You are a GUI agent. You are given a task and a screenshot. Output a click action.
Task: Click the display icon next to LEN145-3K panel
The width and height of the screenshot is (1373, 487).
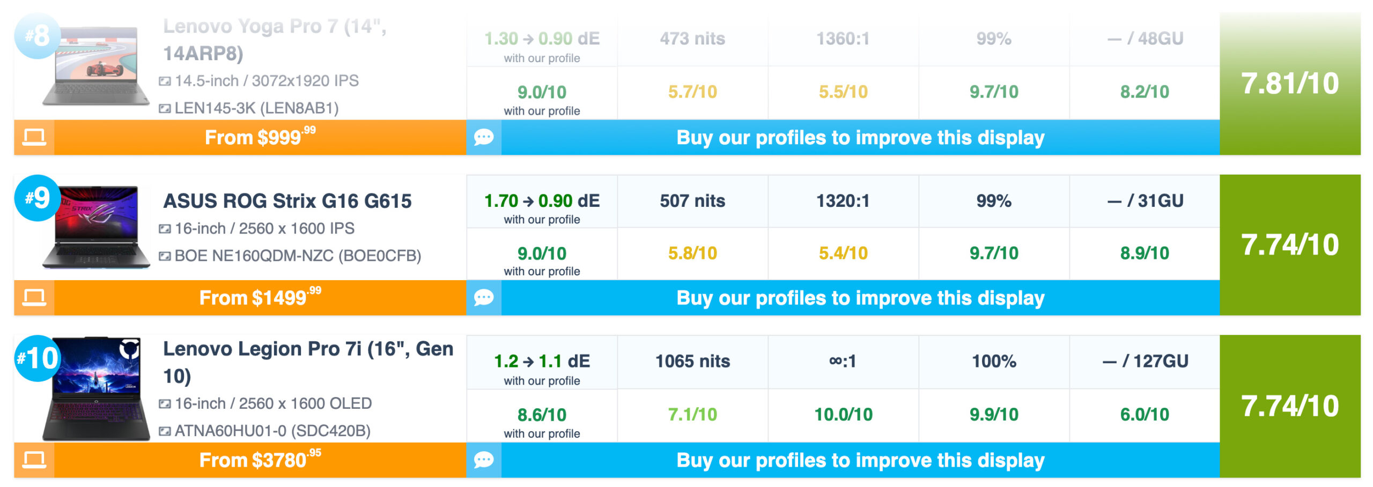(165, 109)
